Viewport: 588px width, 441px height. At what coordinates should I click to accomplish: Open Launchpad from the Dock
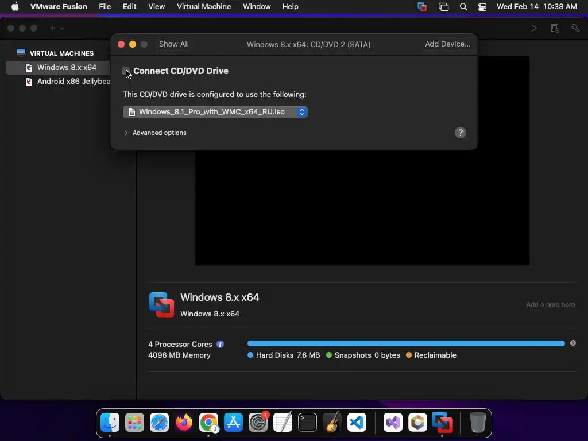pos(134,423)
